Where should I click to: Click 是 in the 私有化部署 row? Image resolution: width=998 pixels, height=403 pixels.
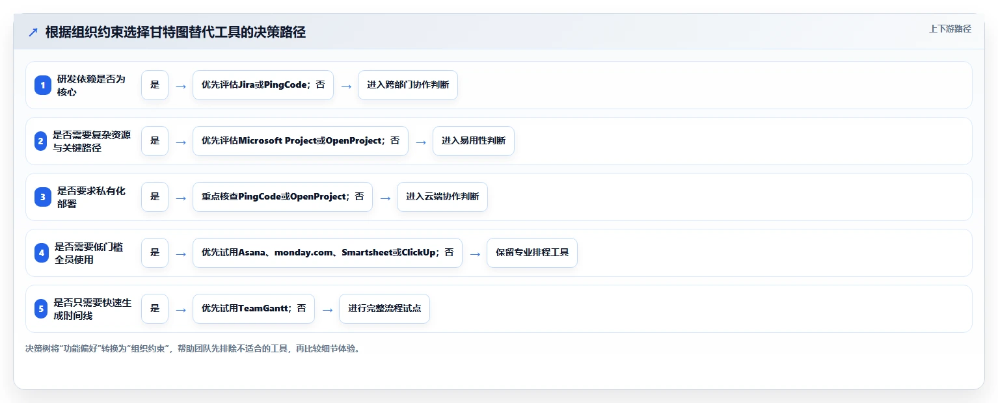coord(155,197)
